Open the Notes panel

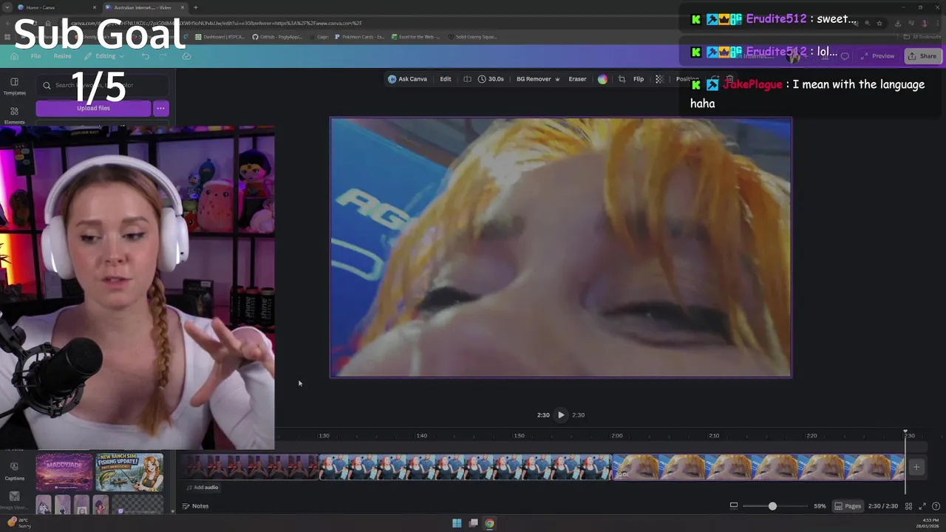196,506
